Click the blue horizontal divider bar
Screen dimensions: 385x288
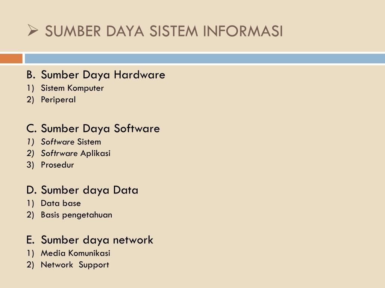tap(205, 58)
